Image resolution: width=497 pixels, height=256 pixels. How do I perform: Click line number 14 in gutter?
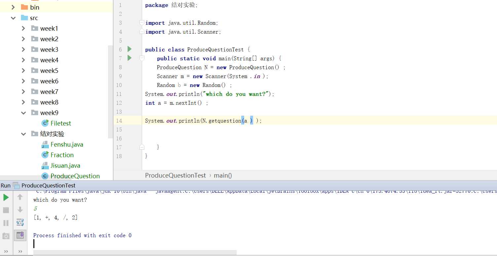pos(119,121)
